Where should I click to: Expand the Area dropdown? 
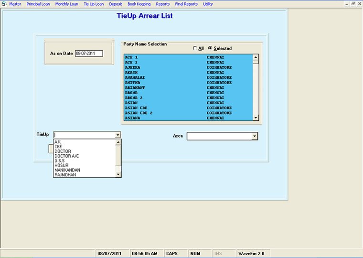point(255,137)
